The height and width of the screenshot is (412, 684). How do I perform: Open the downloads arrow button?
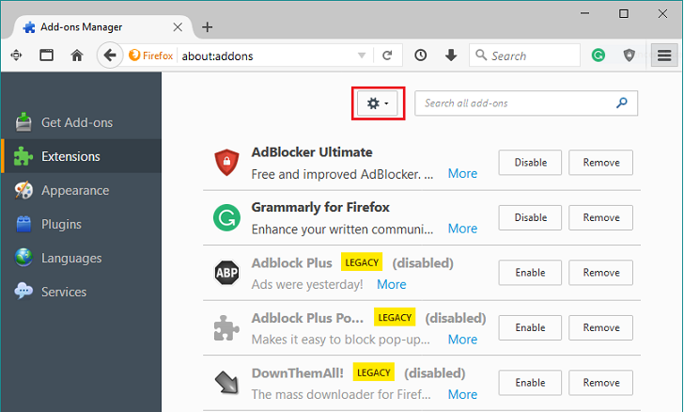coord(451,55)
